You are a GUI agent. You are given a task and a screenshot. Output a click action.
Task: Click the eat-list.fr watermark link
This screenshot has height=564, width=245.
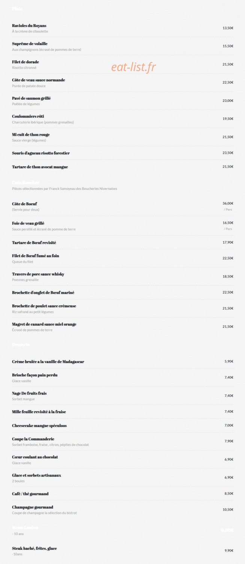coord(134,67)
